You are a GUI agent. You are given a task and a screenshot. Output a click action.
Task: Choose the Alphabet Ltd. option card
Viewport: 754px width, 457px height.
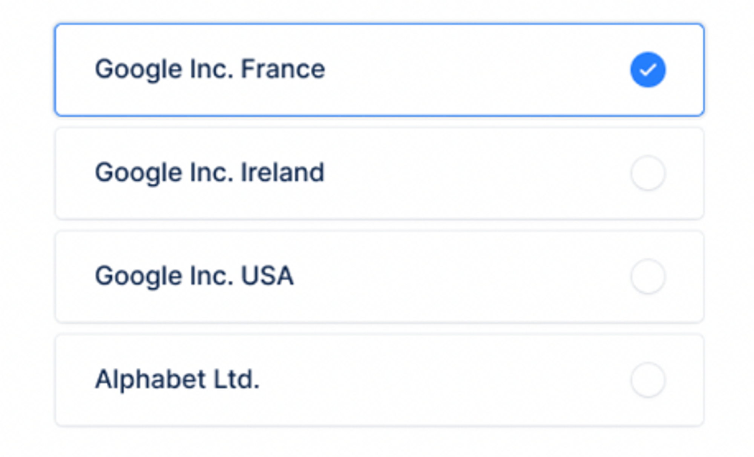click(380, 380)
